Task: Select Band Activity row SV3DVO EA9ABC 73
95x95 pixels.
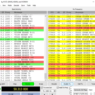Action: [x=22, y=19]
